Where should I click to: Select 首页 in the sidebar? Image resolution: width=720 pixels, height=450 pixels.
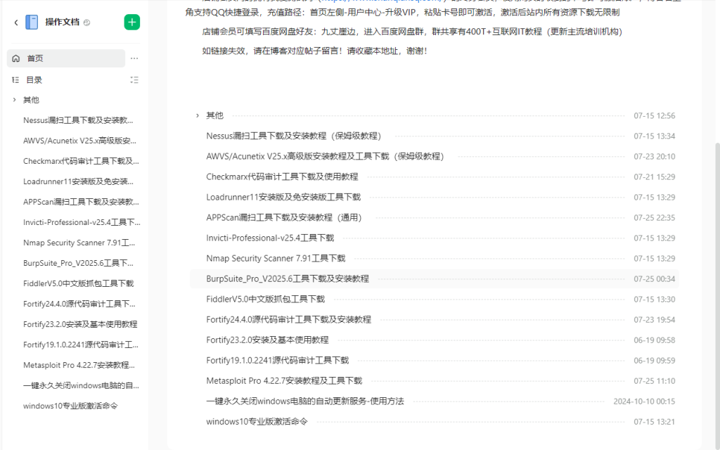click(x=66, y=58)
